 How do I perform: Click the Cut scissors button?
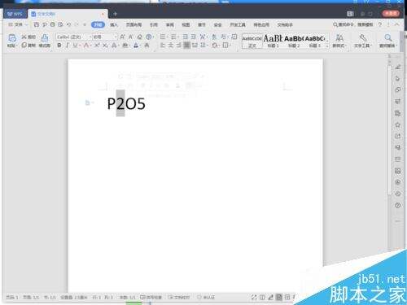pos(28,37)
